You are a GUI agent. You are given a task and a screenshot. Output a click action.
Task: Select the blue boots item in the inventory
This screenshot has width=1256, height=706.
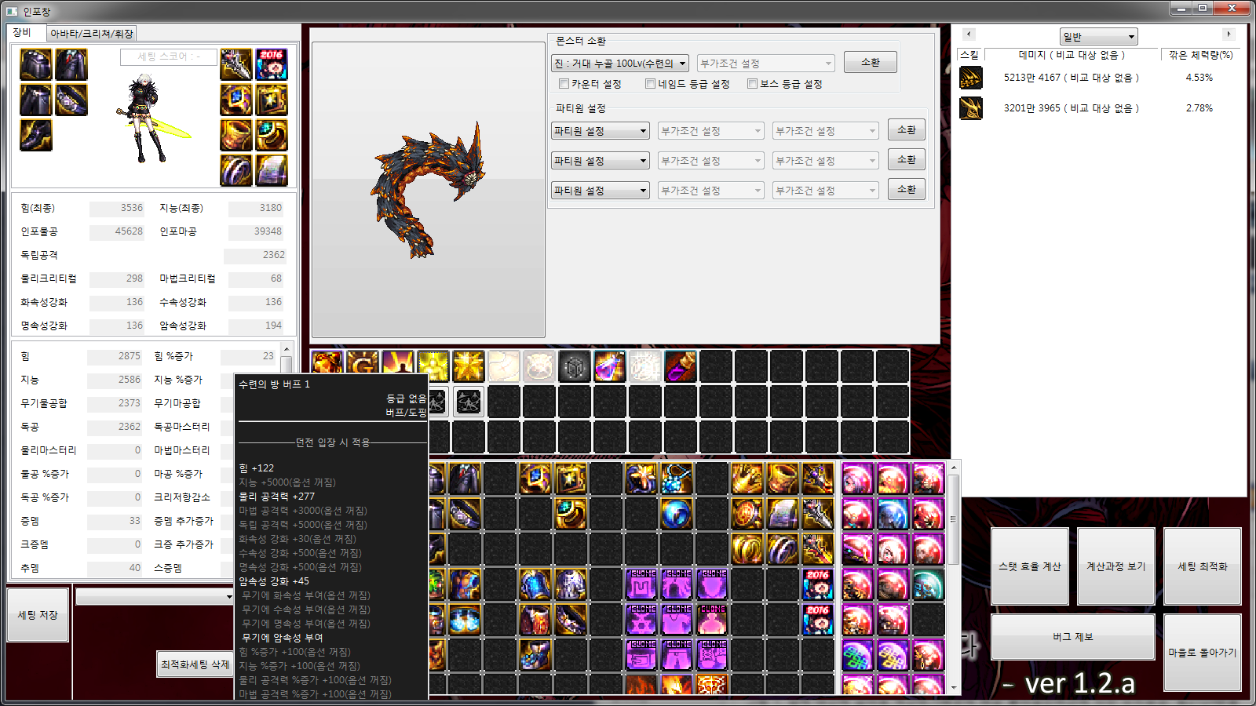[535, 655]
